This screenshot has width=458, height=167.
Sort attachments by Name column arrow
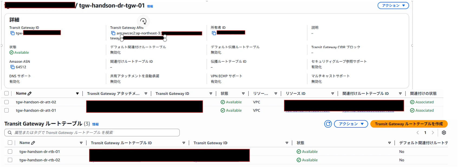[77, 94]
